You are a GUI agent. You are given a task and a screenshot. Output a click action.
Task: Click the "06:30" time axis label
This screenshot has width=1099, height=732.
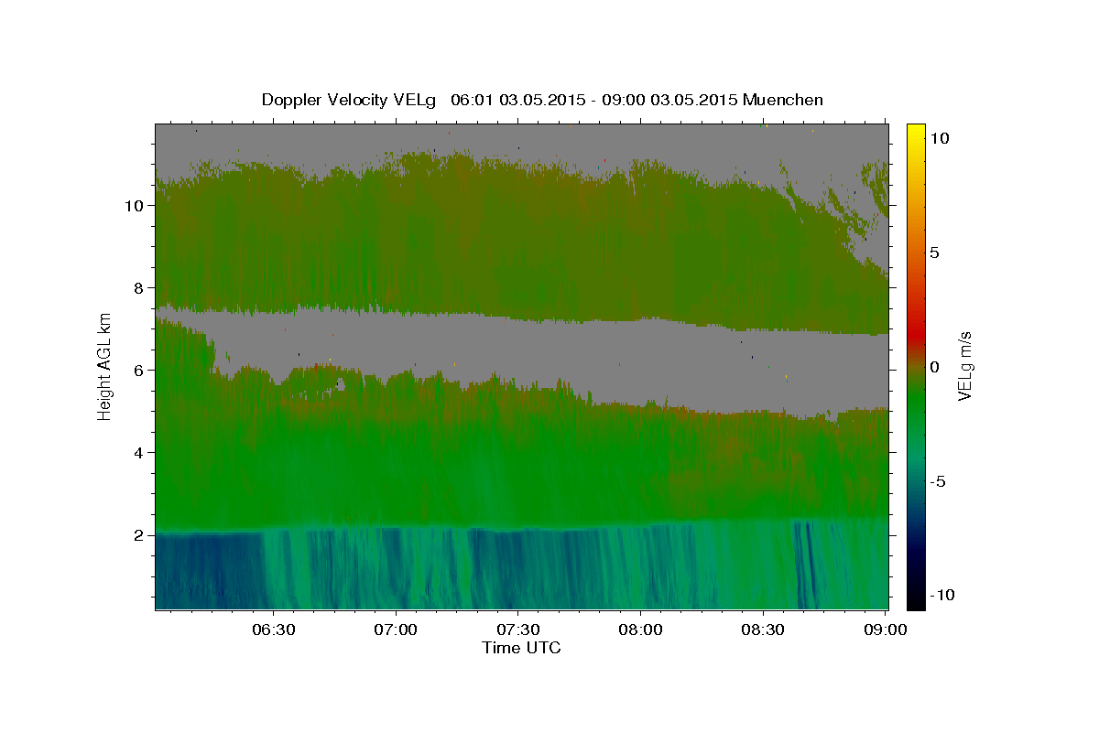274,630
